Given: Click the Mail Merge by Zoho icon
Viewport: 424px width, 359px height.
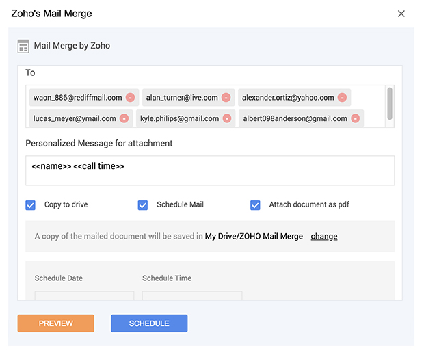Looking at the screenshot, I should [23, 46].
